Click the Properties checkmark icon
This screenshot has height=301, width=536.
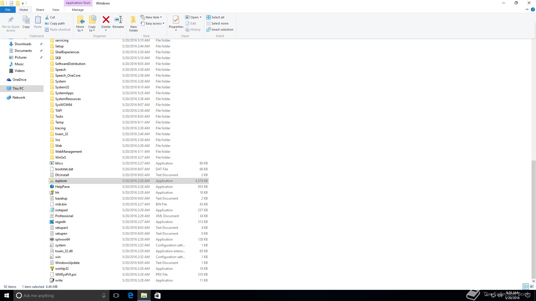[x=176, y=20]
